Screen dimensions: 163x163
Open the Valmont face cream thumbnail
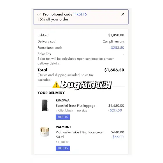point(45,132)
